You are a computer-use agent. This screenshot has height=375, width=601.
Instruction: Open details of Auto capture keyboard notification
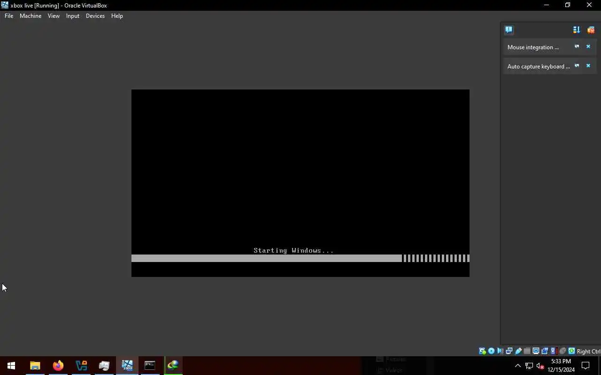coord(577,66)
